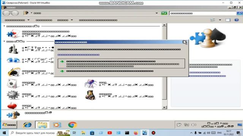Click the second command bar item
243x136 pixels.
coord(44,20)
